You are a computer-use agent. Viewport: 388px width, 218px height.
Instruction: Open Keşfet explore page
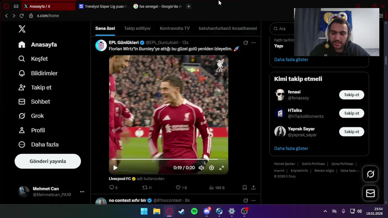(33, 59)
